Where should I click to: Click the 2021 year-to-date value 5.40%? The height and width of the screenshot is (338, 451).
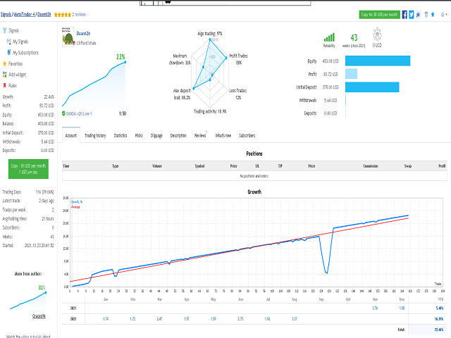[440, 308]
